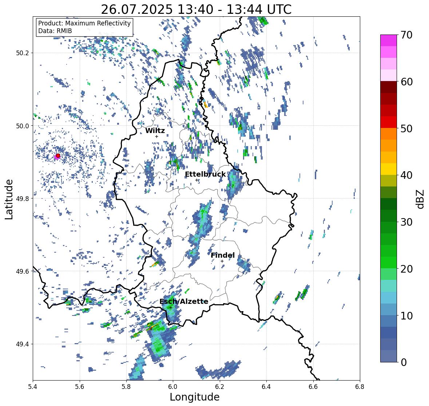The height and width of the screenshot is (406, 429).
Task: Click the 49.6 latitude tick label
Action: coord(23,271)
